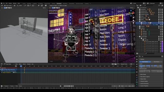Toggle eye icon for Area.001 light
This screenshot has height=92, width=164.
point(161,31)
